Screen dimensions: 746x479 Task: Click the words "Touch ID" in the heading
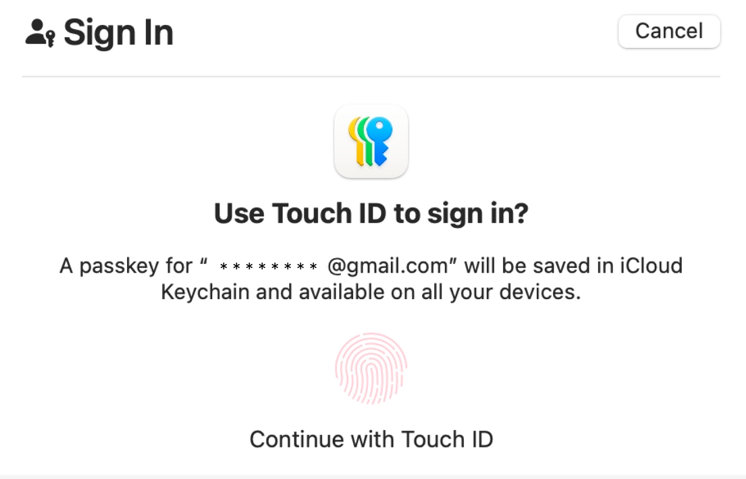point(329,214)
